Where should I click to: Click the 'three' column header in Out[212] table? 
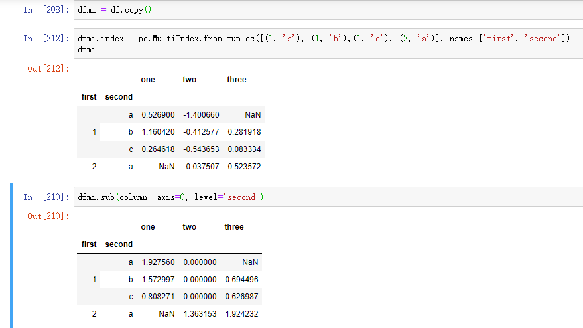pyautogui.click(x=237, y=80)
